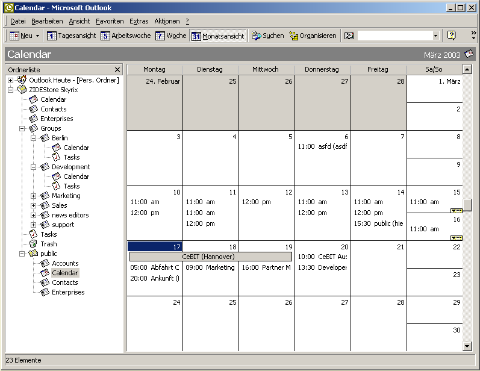Open the address book icon

349,36
